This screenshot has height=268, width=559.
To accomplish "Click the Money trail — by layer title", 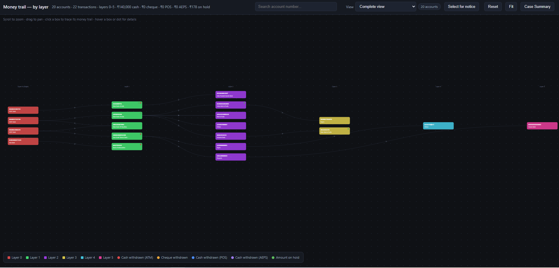I will 26,7.
